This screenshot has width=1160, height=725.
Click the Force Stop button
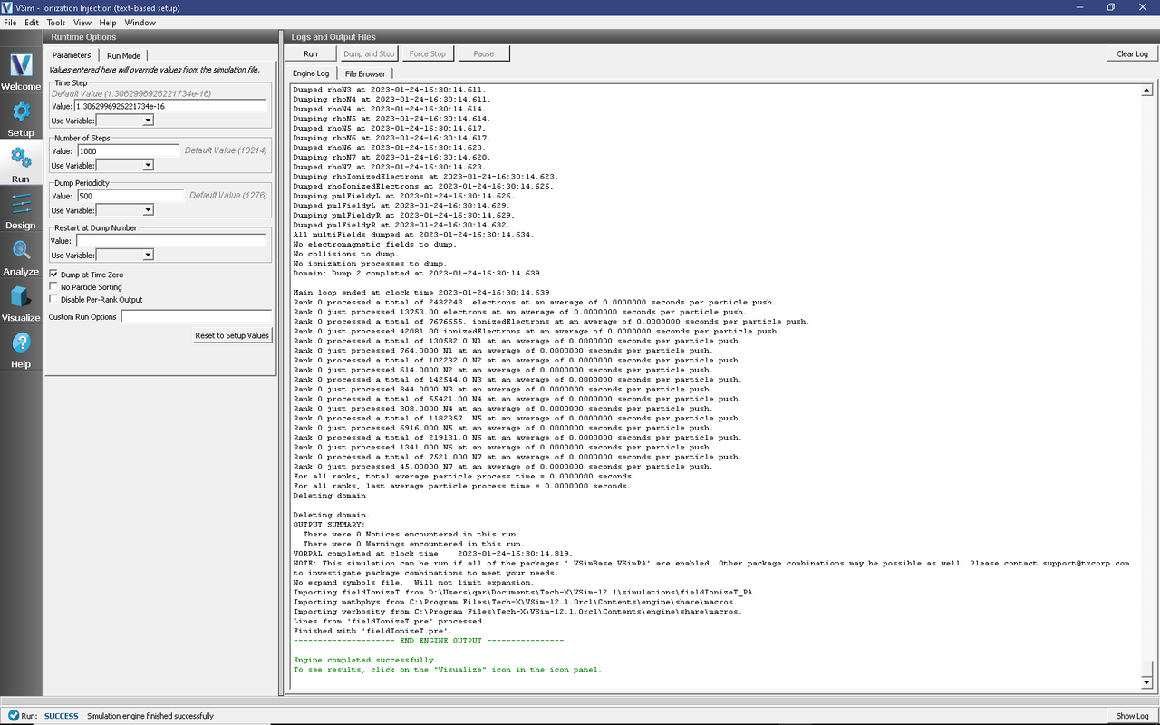point(428,54)
